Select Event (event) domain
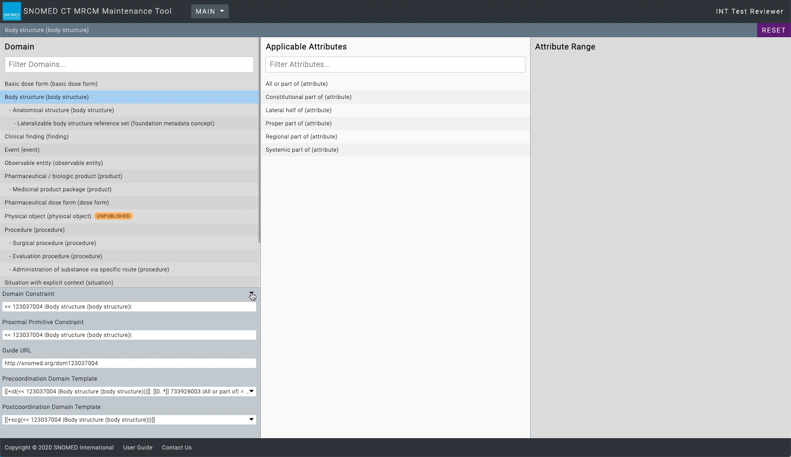 pos(129,150)
